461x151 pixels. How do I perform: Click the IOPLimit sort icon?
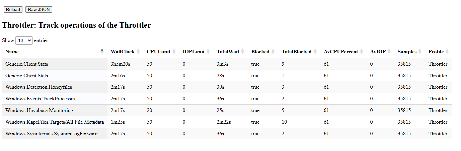pyautogui.click(x=208, y=52)
